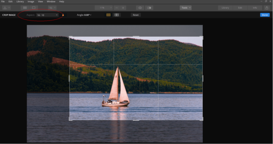Click the top edge crop handle
This screenshot has width=273, height=144.
point(136,36)
